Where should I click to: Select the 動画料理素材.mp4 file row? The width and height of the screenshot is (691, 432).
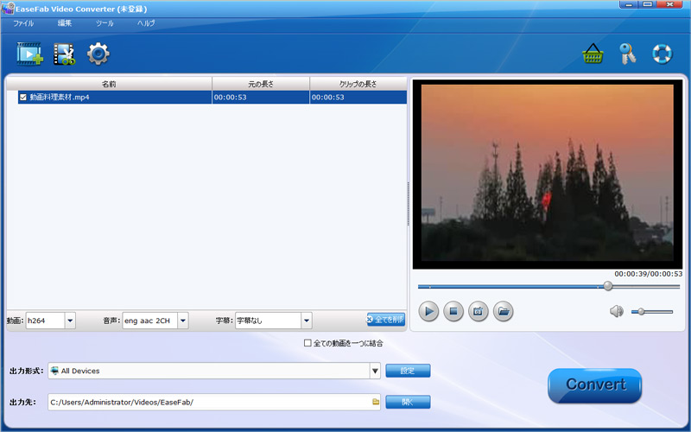click(212, 98)
